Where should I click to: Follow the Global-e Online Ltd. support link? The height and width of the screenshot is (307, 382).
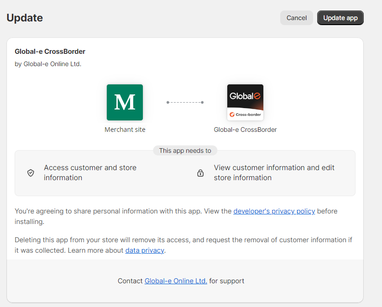176,281
